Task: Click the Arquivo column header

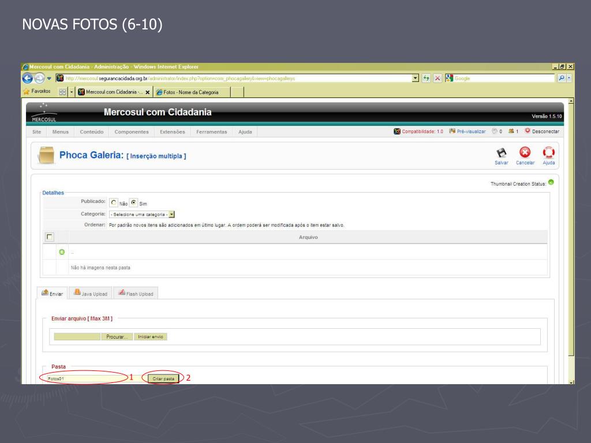Action: coord(308,237)
